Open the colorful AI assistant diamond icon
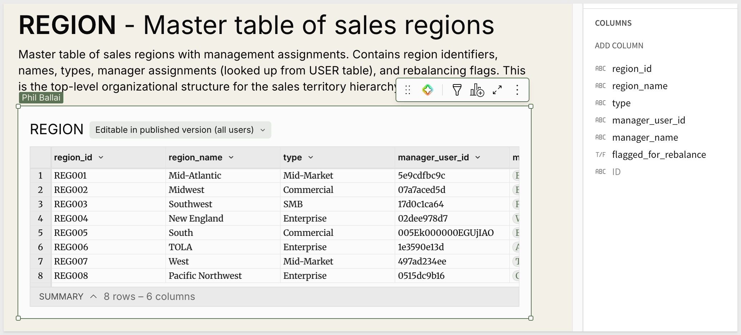Image resolution: width=741 pixels, height=335 pixels. pyautogui.click(x=427, y=90)
